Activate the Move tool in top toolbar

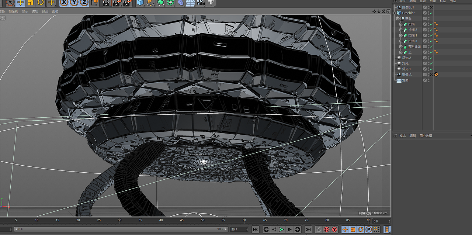coord(20,3)
